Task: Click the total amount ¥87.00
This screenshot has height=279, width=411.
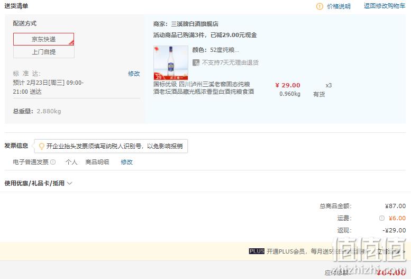Action: click(x=395, y=206)
